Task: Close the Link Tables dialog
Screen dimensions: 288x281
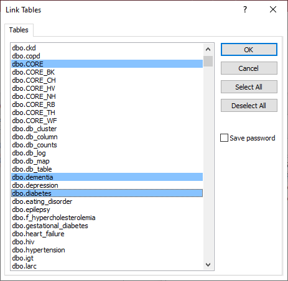Action: pyautogui.click(x=273, y=9)
